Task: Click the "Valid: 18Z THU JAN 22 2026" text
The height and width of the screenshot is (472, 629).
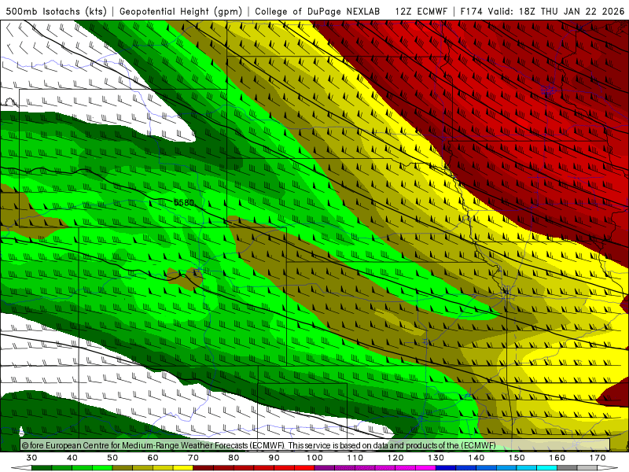Action: pos(556,11)
